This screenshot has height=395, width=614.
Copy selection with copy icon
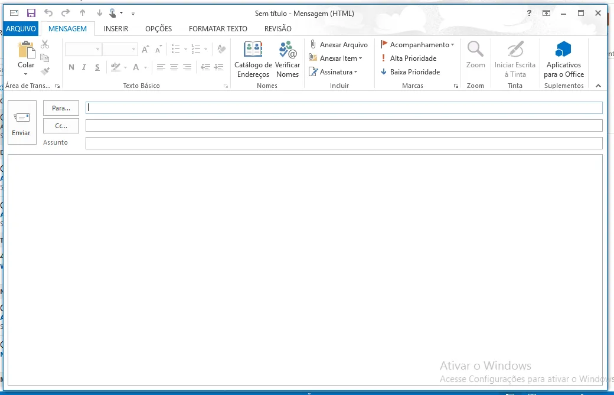[45, 58]
